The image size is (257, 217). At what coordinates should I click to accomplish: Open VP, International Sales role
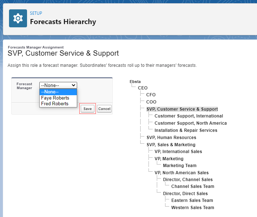coord(178,152)
